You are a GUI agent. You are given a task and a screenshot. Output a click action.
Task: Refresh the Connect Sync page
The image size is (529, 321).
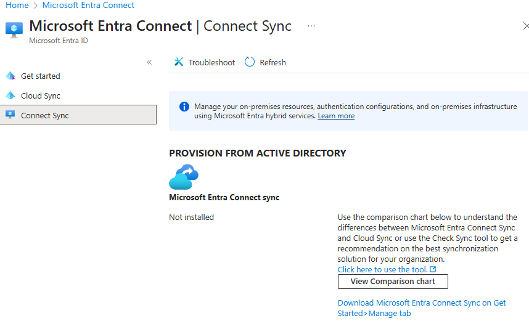click(x=265, y=62)
